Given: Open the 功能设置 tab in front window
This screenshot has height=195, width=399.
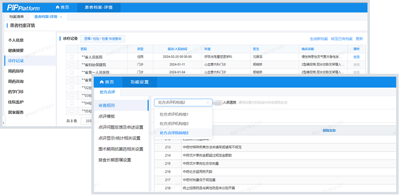Looking at the screenshot, I should tap(139, 82).
